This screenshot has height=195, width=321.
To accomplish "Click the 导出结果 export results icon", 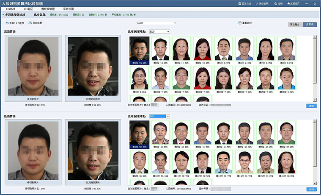I will (29, 22).
